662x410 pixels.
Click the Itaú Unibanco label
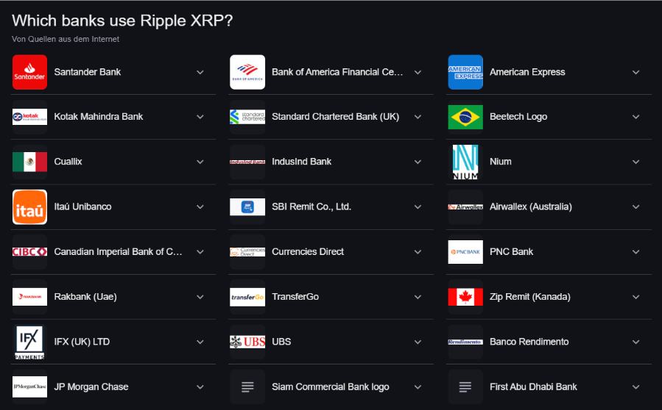click(x=82, y=207)
